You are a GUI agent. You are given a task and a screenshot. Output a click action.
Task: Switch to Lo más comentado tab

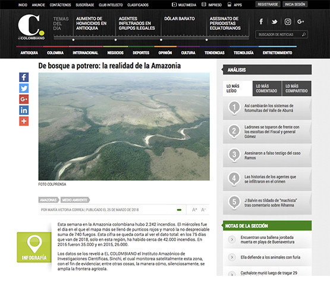pos(267,89)
